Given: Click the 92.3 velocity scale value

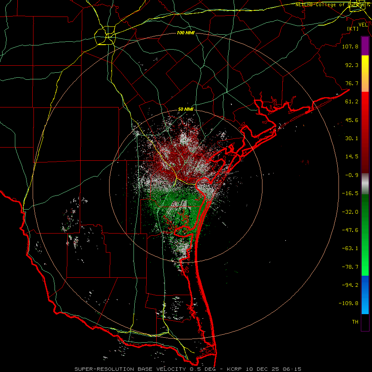Looking at the screenshot, I should point(352,65).
